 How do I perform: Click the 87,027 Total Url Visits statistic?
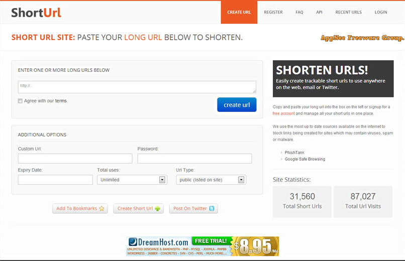click(363, 201)
